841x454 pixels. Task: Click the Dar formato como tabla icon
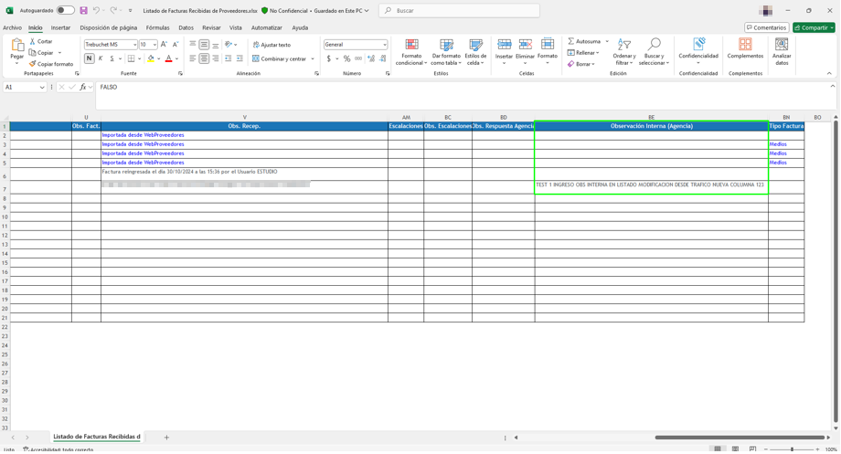pyautogui.click(x=446, y=45)
